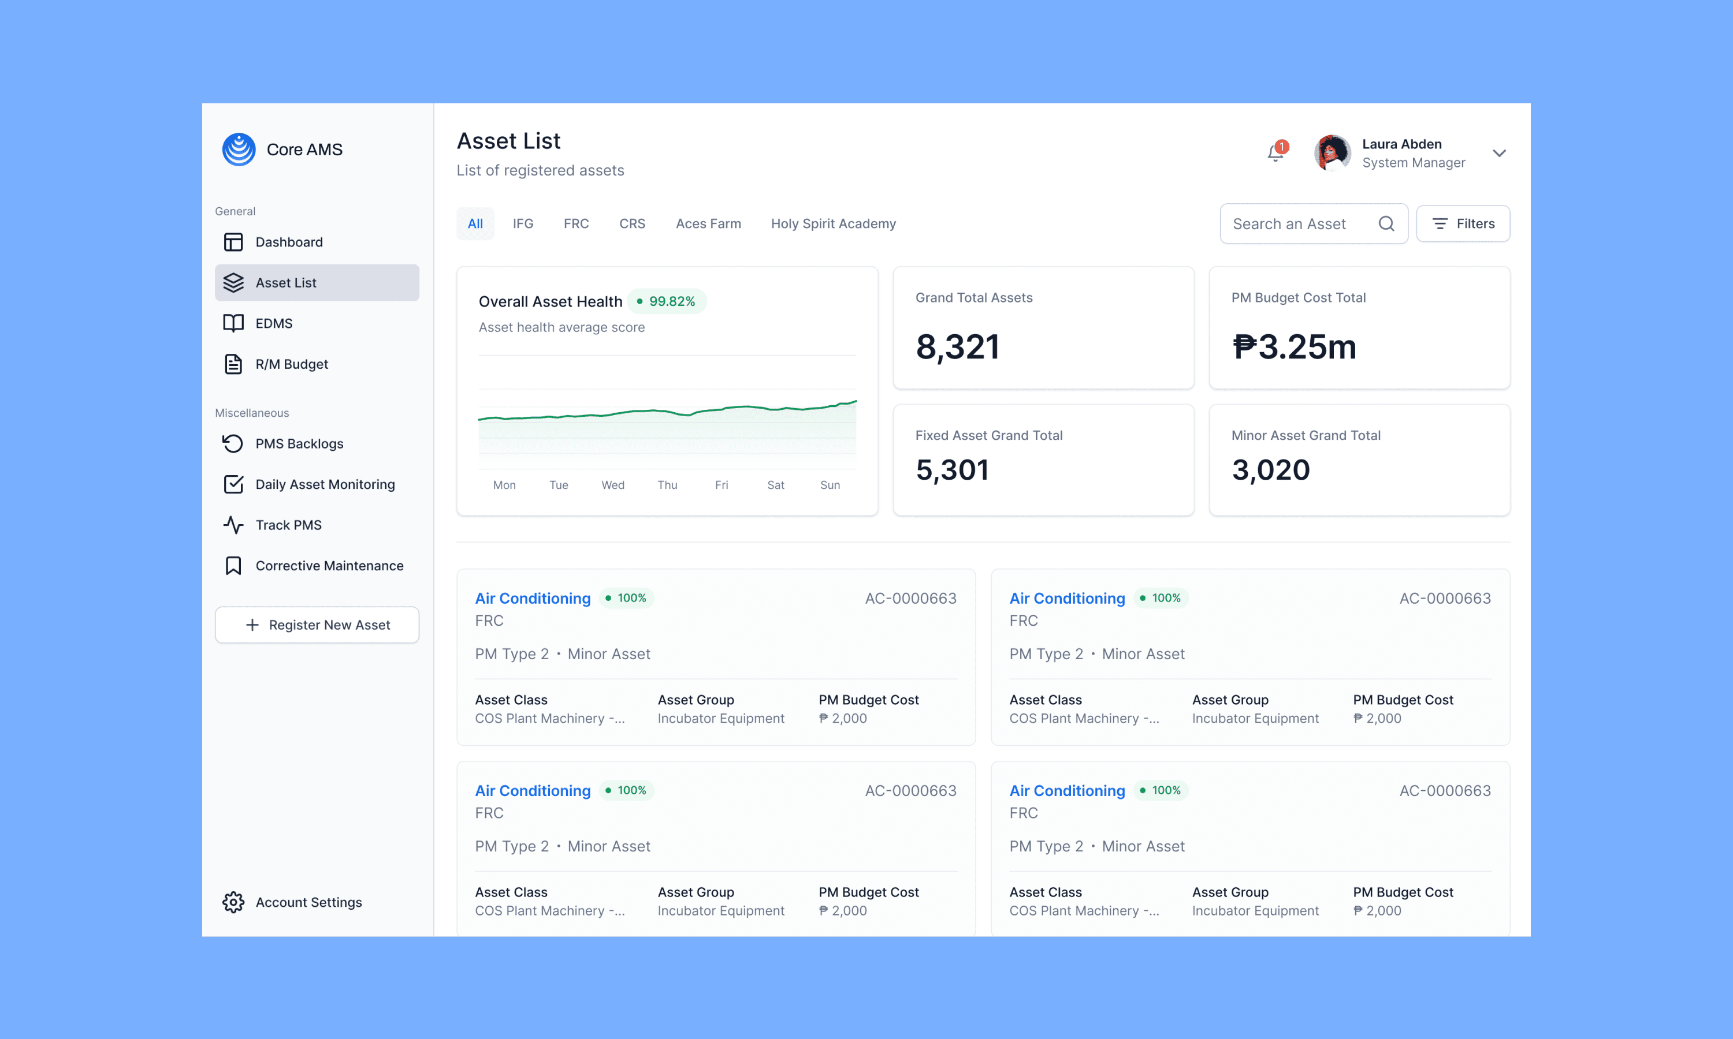This screenshot has height=1039, width=1733.
Task: Click Register New Asset button
Action: click(x=317, y=625)
